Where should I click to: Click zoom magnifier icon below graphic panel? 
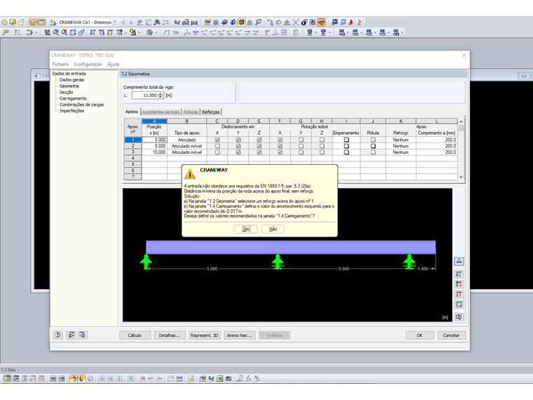pyautogui.click(x=459, y=316)
